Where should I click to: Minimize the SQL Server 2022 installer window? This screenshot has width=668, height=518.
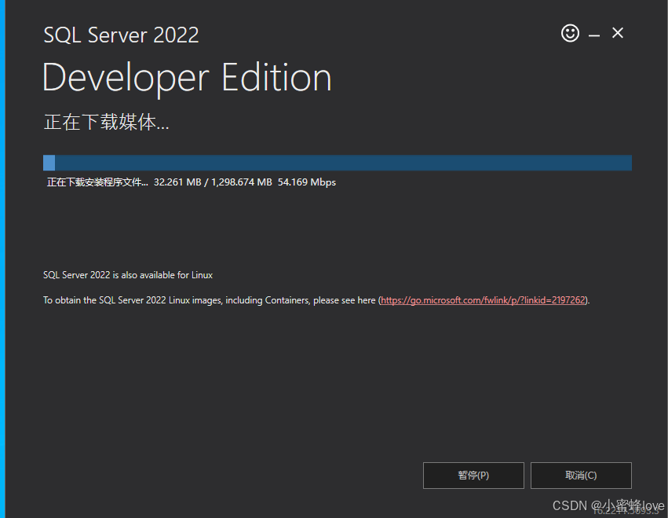[x=594, y=33]
